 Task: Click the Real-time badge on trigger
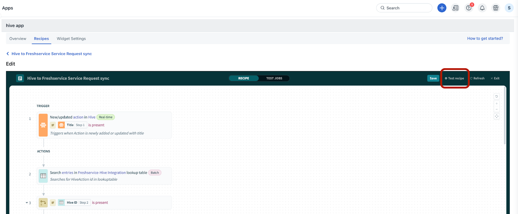pyautogui.click(x=106, y=117)
